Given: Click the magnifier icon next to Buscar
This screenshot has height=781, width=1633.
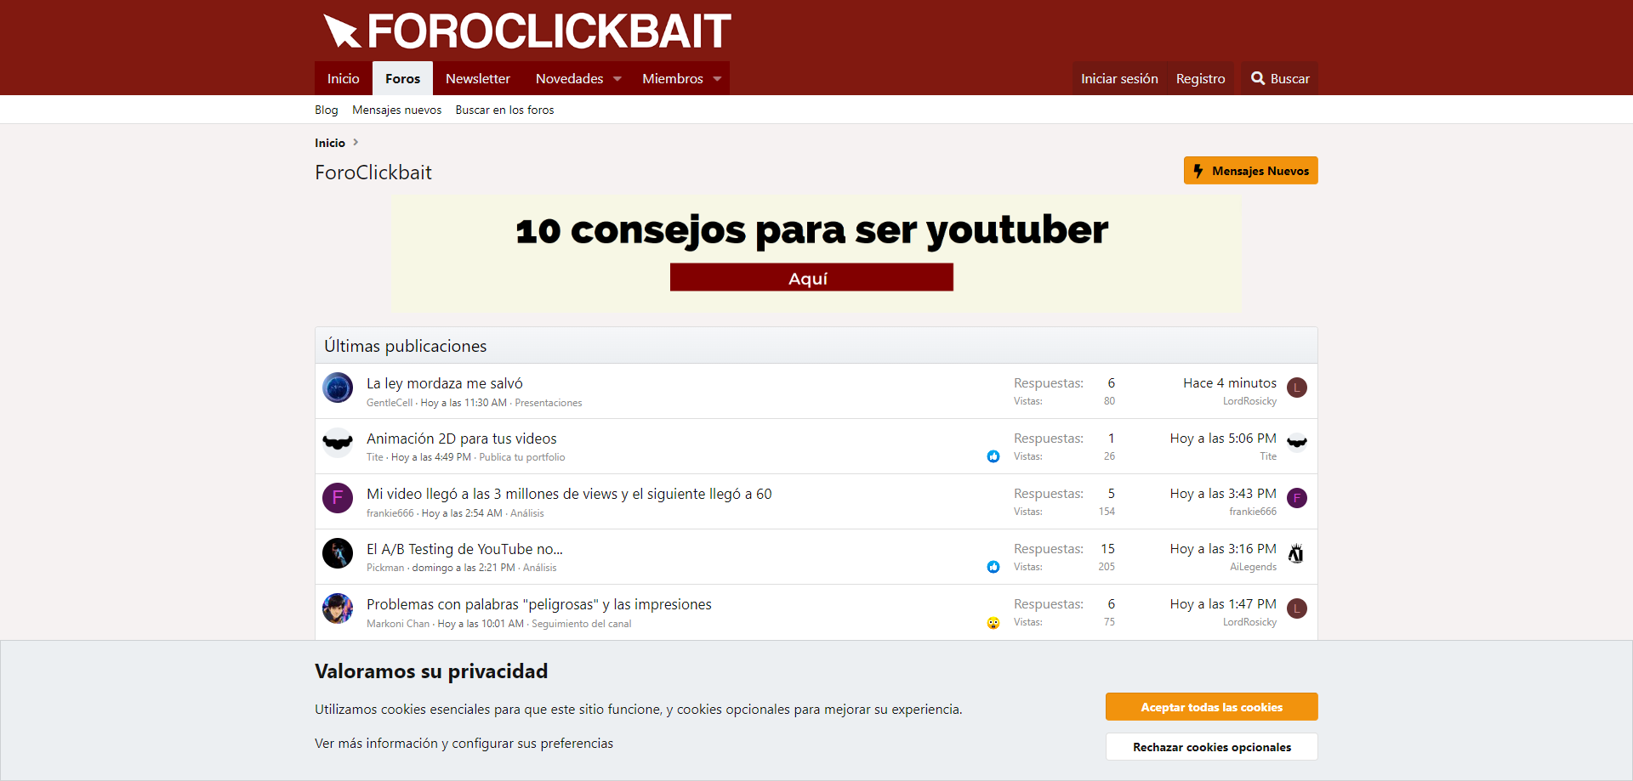Looking at the screenshot, I should (1258, 78).
